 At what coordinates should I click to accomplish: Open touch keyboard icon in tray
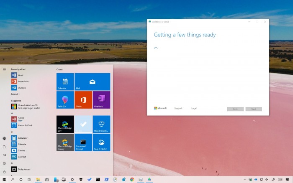pyautogui.click(x=280, y=180)
